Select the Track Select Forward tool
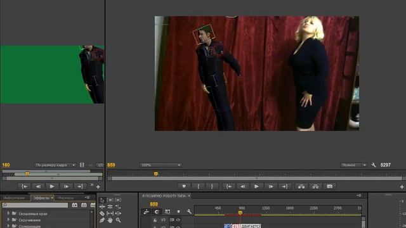The image size is (406, 228). [110, 200]
